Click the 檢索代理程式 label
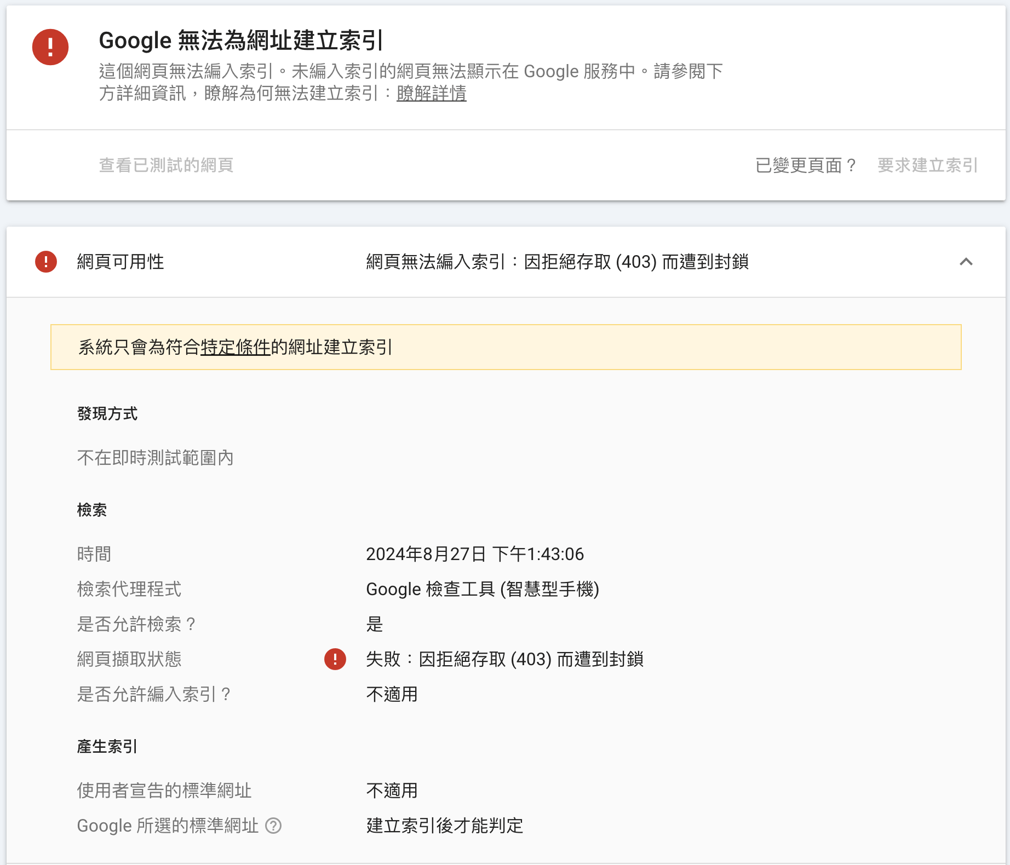The height and width of the screenshot is (865, 1010). [129, 589]
